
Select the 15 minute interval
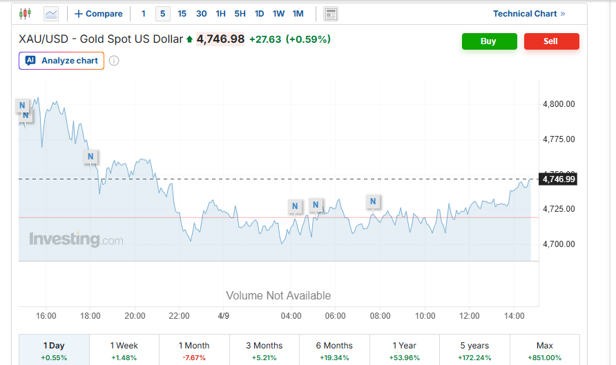point(182,14)
